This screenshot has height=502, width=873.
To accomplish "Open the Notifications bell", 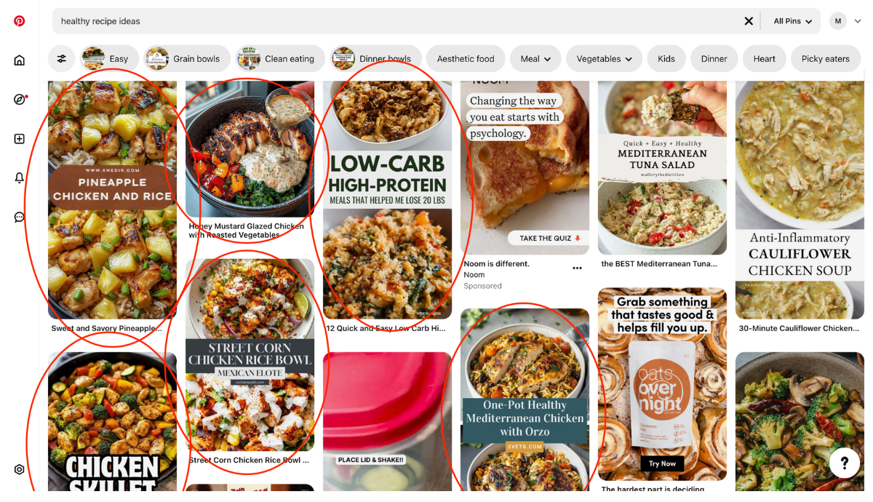I will [20, 178].
